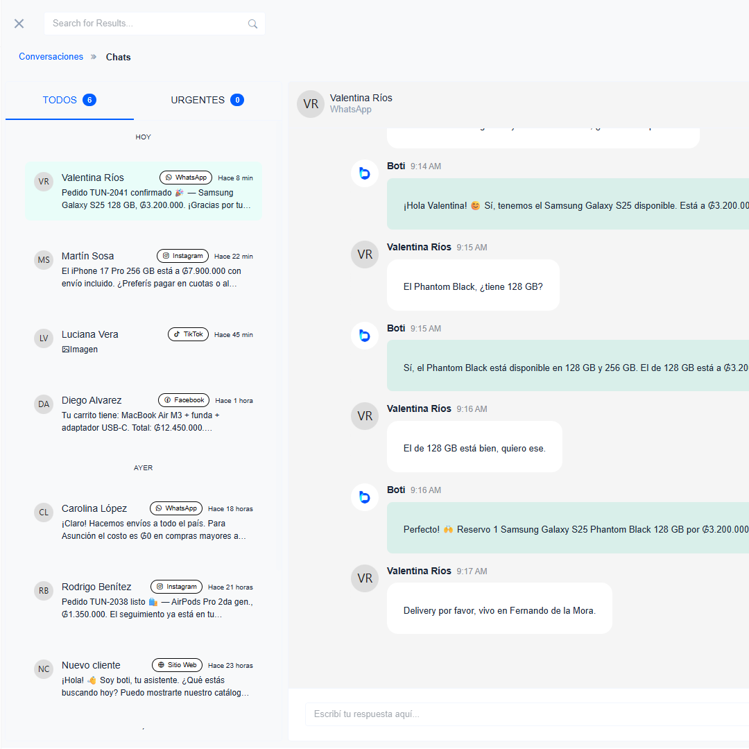Click WhatsApp channel badge on Valentina Ríos
Screen dimensions: 749x749
pos(186,178)
